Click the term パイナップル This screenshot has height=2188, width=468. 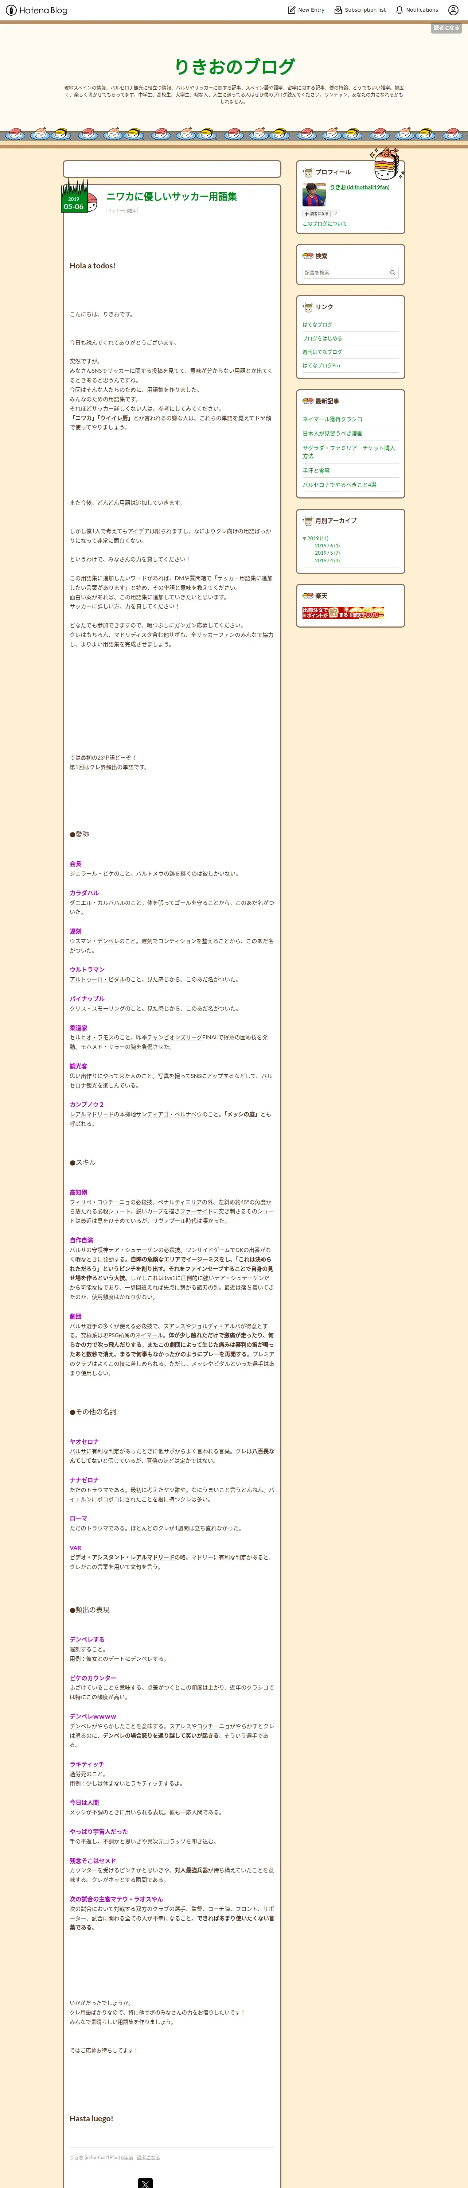coord(87,999)
